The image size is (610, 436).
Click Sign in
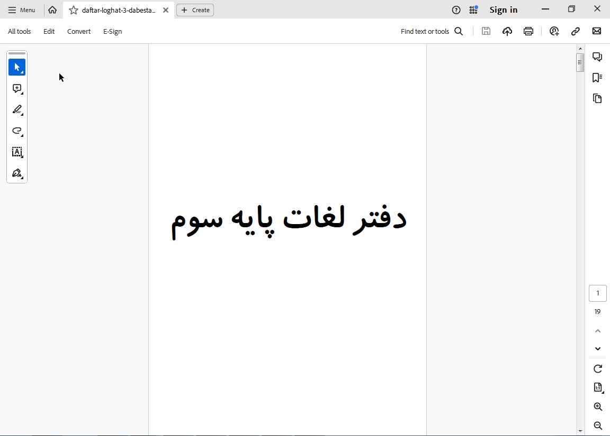[x=504, y=10]
